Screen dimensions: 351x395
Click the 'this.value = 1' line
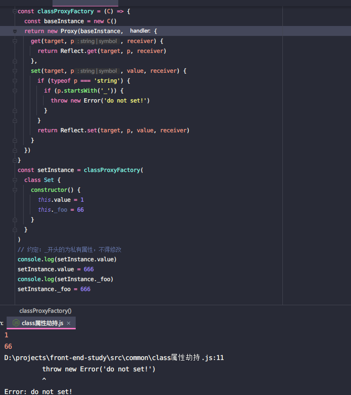tap(61, 200)
